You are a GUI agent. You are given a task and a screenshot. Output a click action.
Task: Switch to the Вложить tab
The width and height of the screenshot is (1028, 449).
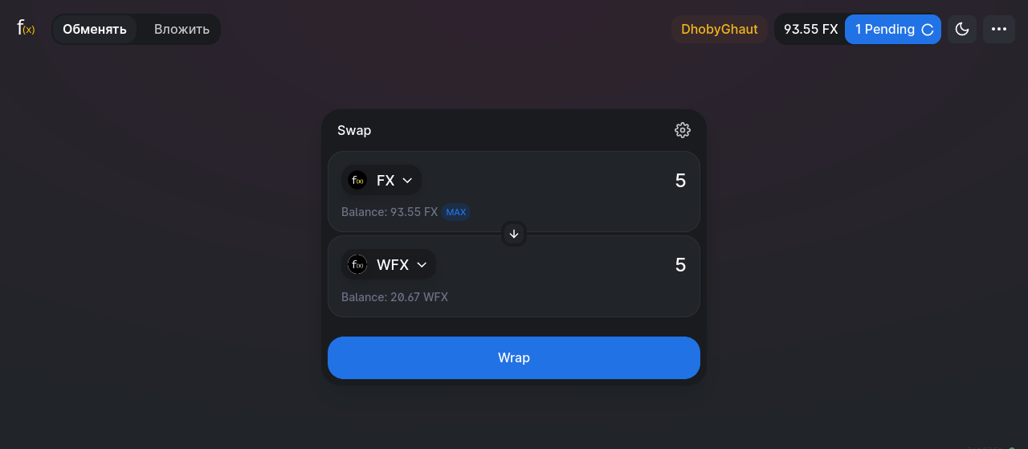click(x=182, y=30)
